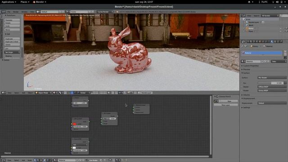288x162 pixels.
Task: Open the File menu
Action: coord(9,12)
